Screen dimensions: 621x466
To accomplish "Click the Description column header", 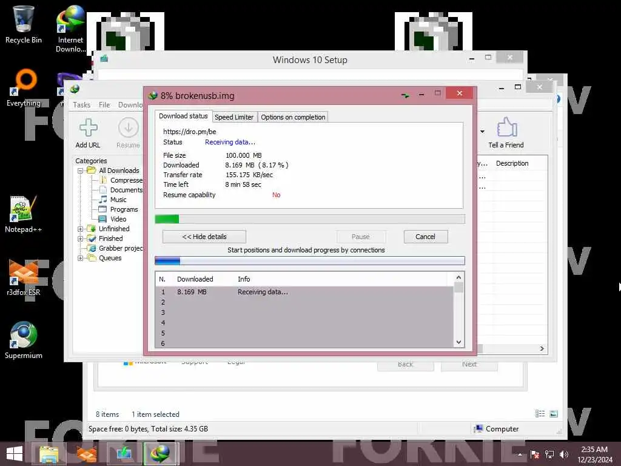I will coord(512,163).
